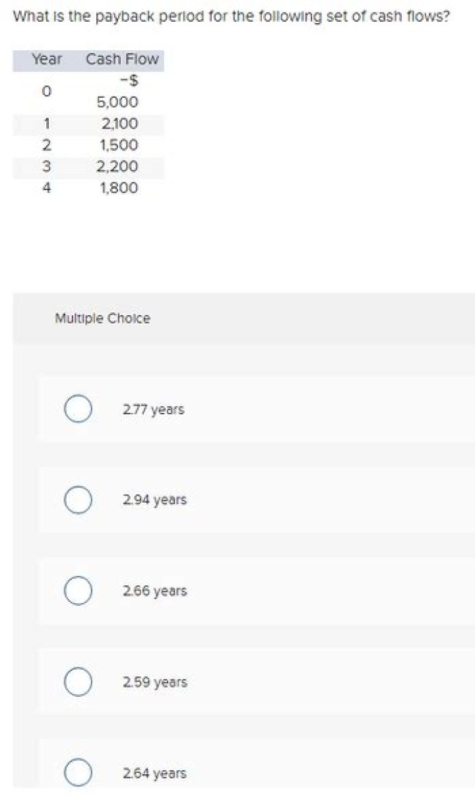475x796 pixels.
Task: Choose the 2.94 years radio option
Action: 78,500
